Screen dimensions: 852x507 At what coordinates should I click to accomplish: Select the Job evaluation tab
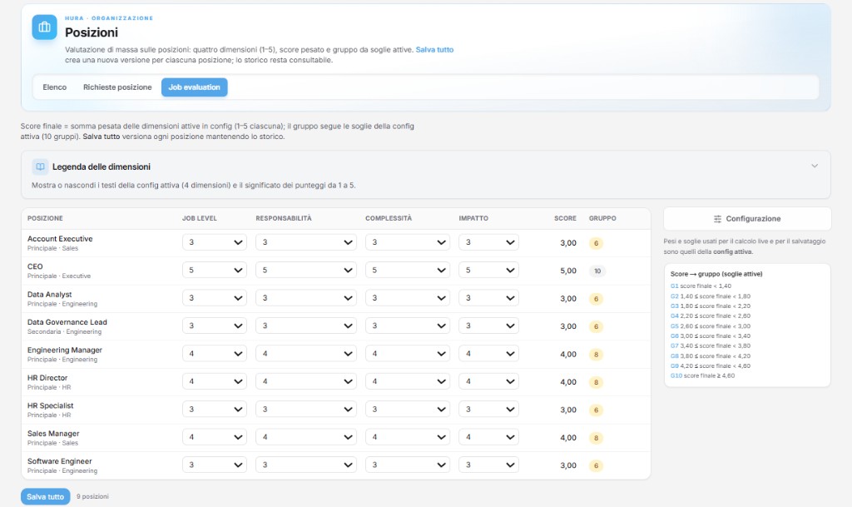(194, 87)
